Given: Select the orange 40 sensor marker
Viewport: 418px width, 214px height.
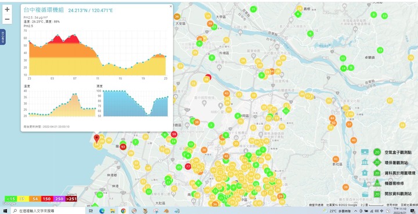Looking at the screenshot, I should click(354, 140).
